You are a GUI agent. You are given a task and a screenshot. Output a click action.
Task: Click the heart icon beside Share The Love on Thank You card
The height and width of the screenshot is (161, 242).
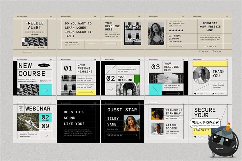click(x=195, y=94)
